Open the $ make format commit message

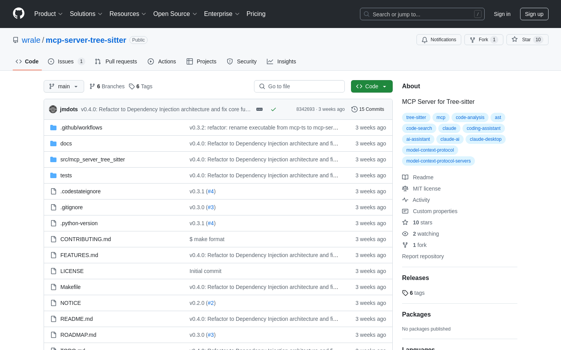[207, 239]
